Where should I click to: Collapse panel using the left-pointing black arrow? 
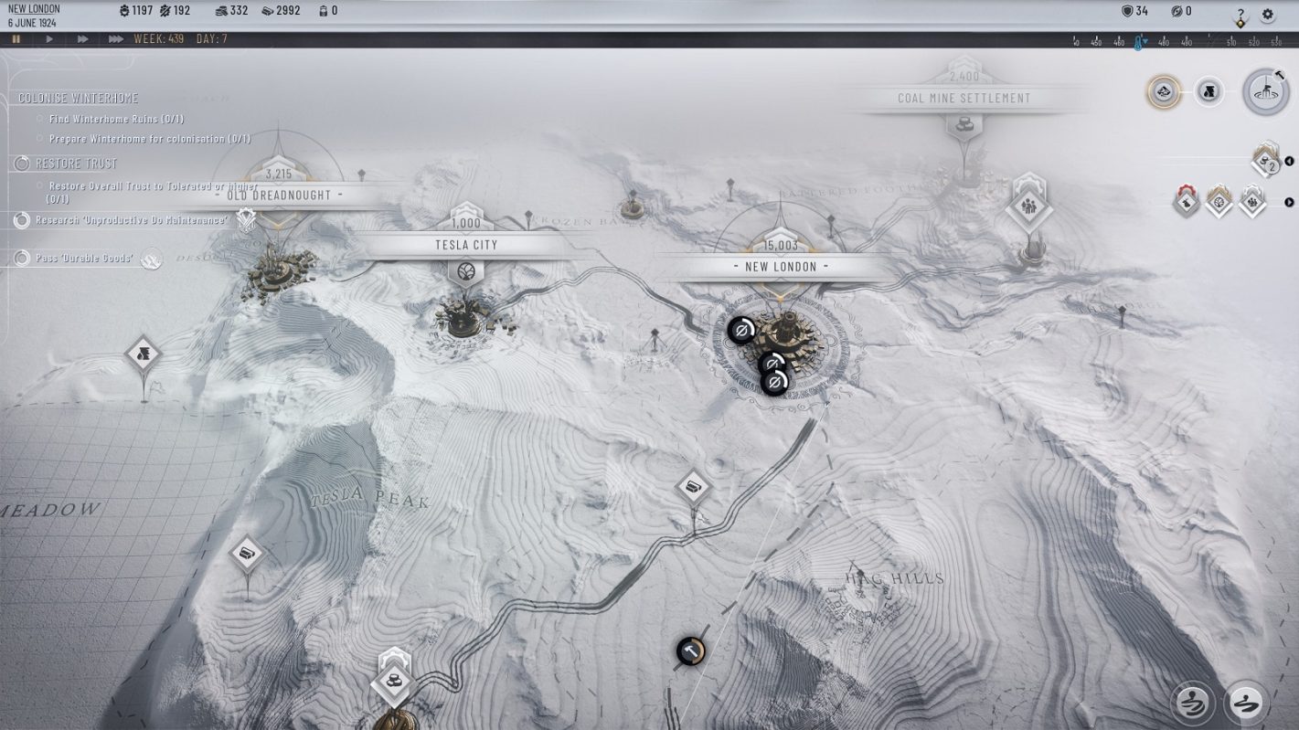click(1289, 162)
